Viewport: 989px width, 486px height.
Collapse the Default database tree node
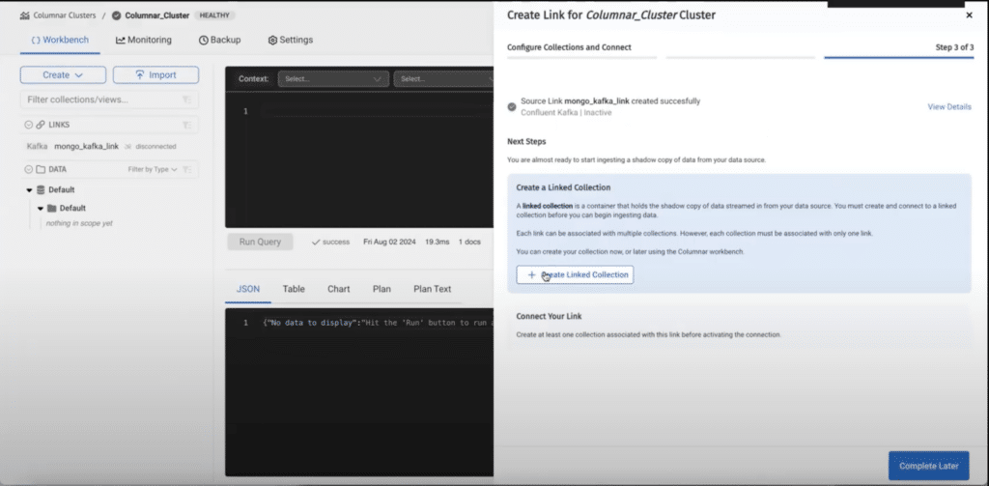pyautogui.click(x=29, y=189)
